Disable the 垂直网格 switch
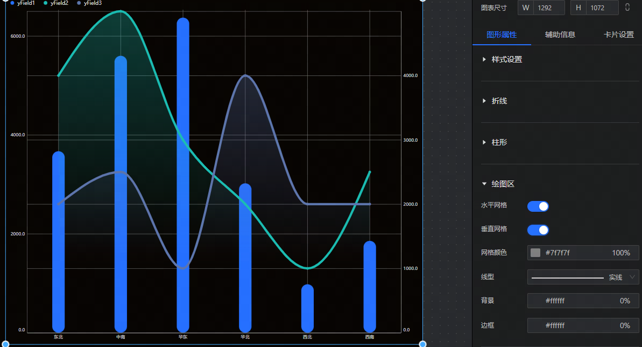The image size is (642, 347). [x=538, y=230]
